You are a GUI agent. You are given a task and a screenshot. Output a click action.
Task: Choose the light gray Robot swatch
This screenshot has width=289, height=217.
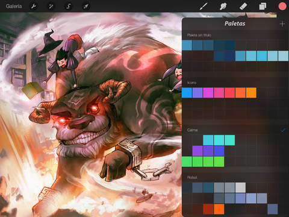240,187
